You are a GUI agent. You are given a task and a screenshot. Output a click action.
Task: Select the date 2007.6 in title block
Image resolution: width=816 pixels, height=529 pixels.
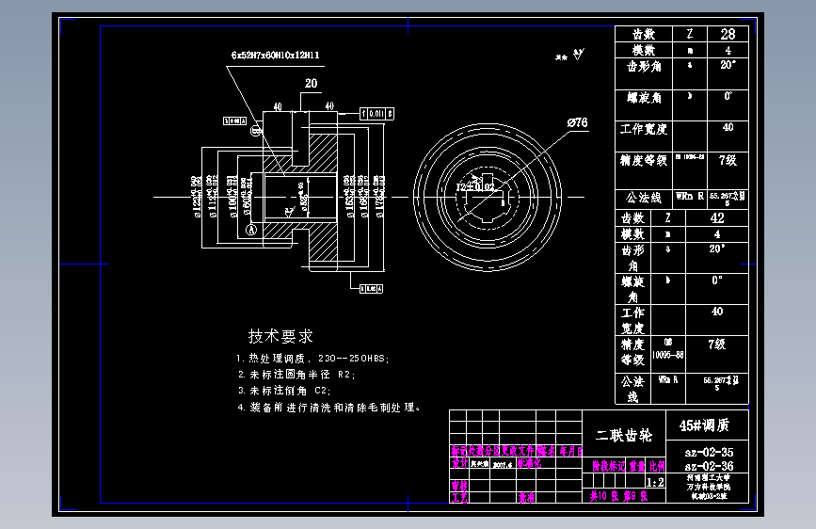[503, 464]
